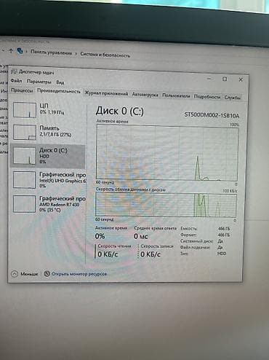
Task: Select the ЦП performance item
Action: 49,109
